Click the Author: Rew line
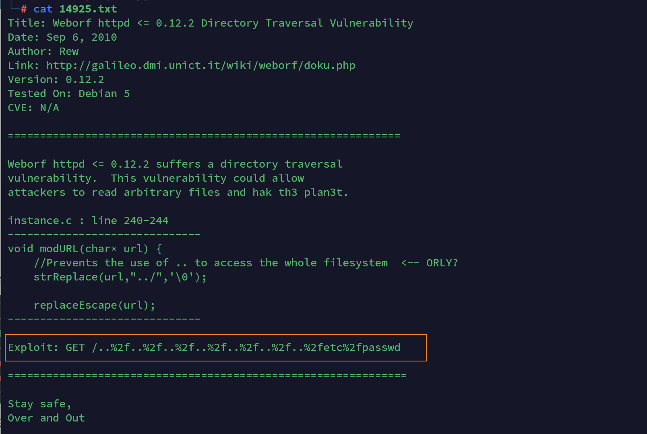 [x=43, y=51]
